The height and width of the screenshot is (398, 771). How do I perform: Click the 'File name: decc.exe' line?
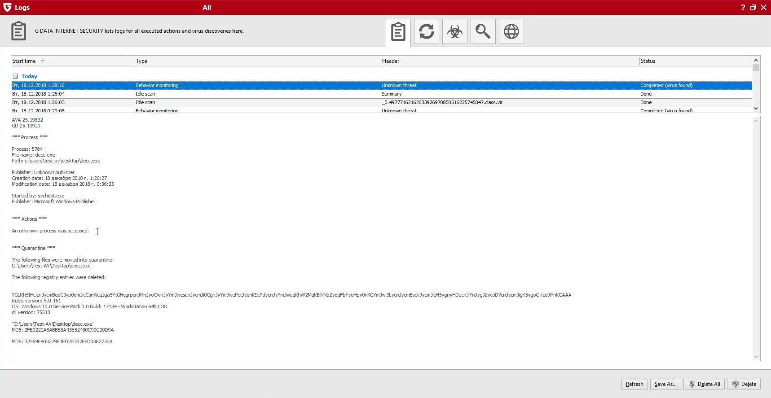click(x=33, y=155)
